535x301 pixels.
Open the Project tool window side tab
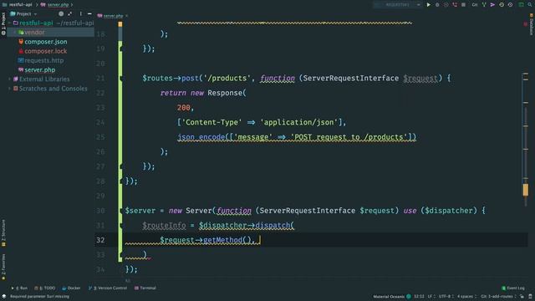click(3, 23)
